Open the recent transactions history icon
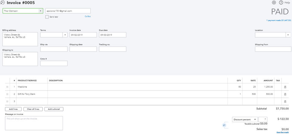This screenshot has width=292, height=134. pos(3,3)
